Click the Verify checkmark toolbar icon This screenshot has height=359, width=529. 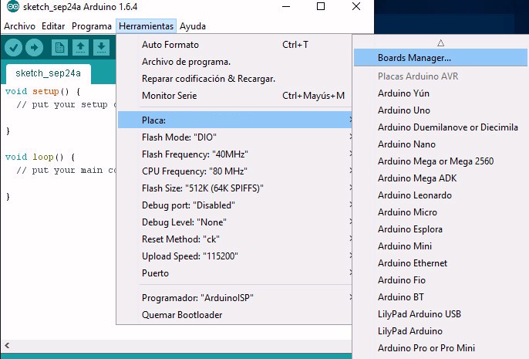click(14, 48)
